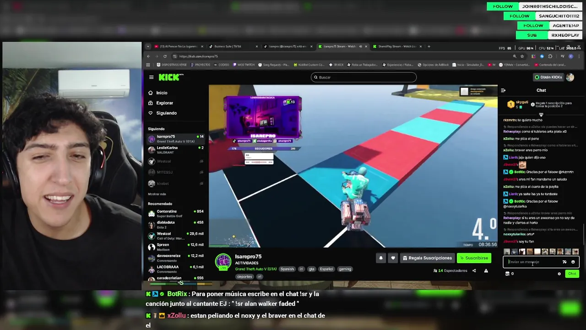This screenshot has width=586, height=330.
Task: Open the Kick hamburger sidebar menu
Action: click(x=151, y=77)
